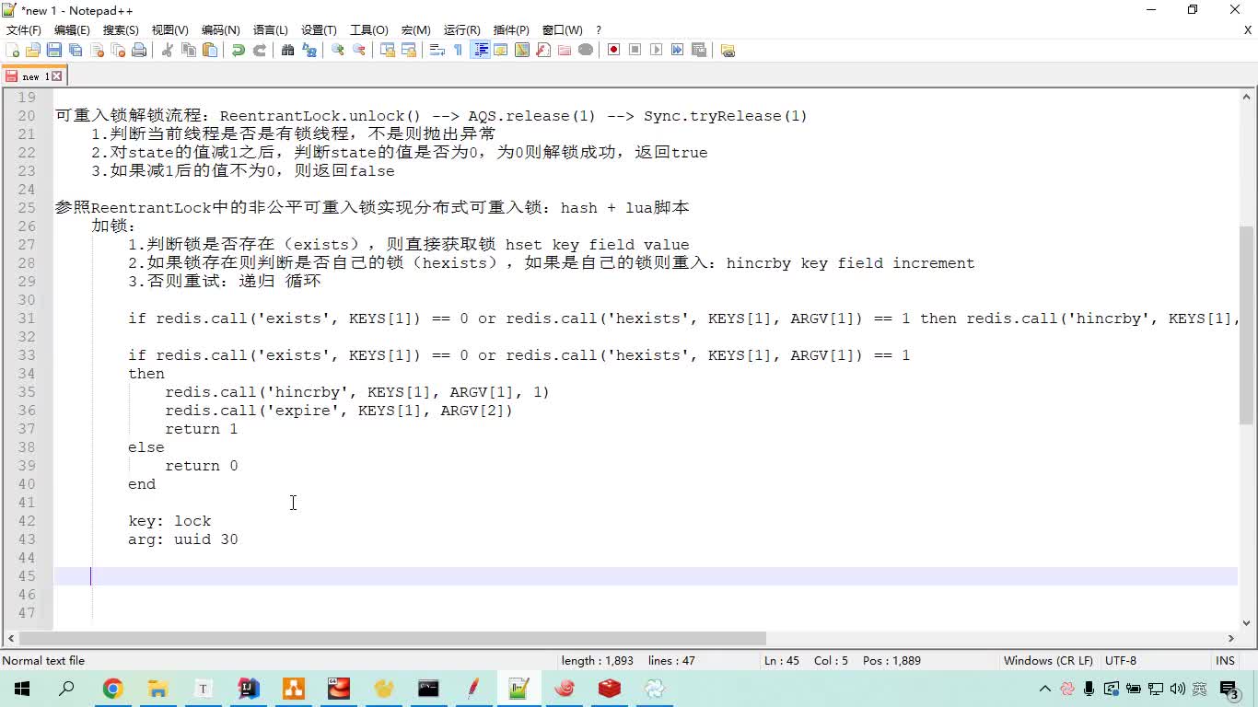
Task: Open the 编码(N) menu
Action: click(221, 30)
